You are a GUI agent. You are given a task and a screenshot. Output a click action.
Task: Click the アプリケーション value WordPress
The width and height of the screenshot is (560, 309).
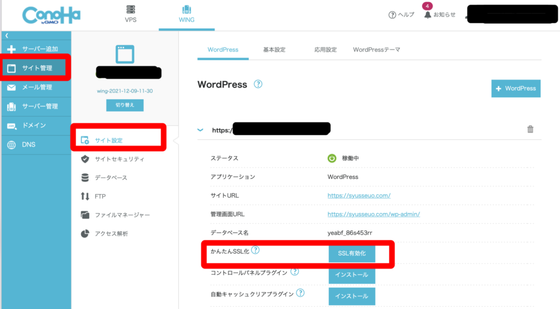pyautogui.click(x=343, y=177)
